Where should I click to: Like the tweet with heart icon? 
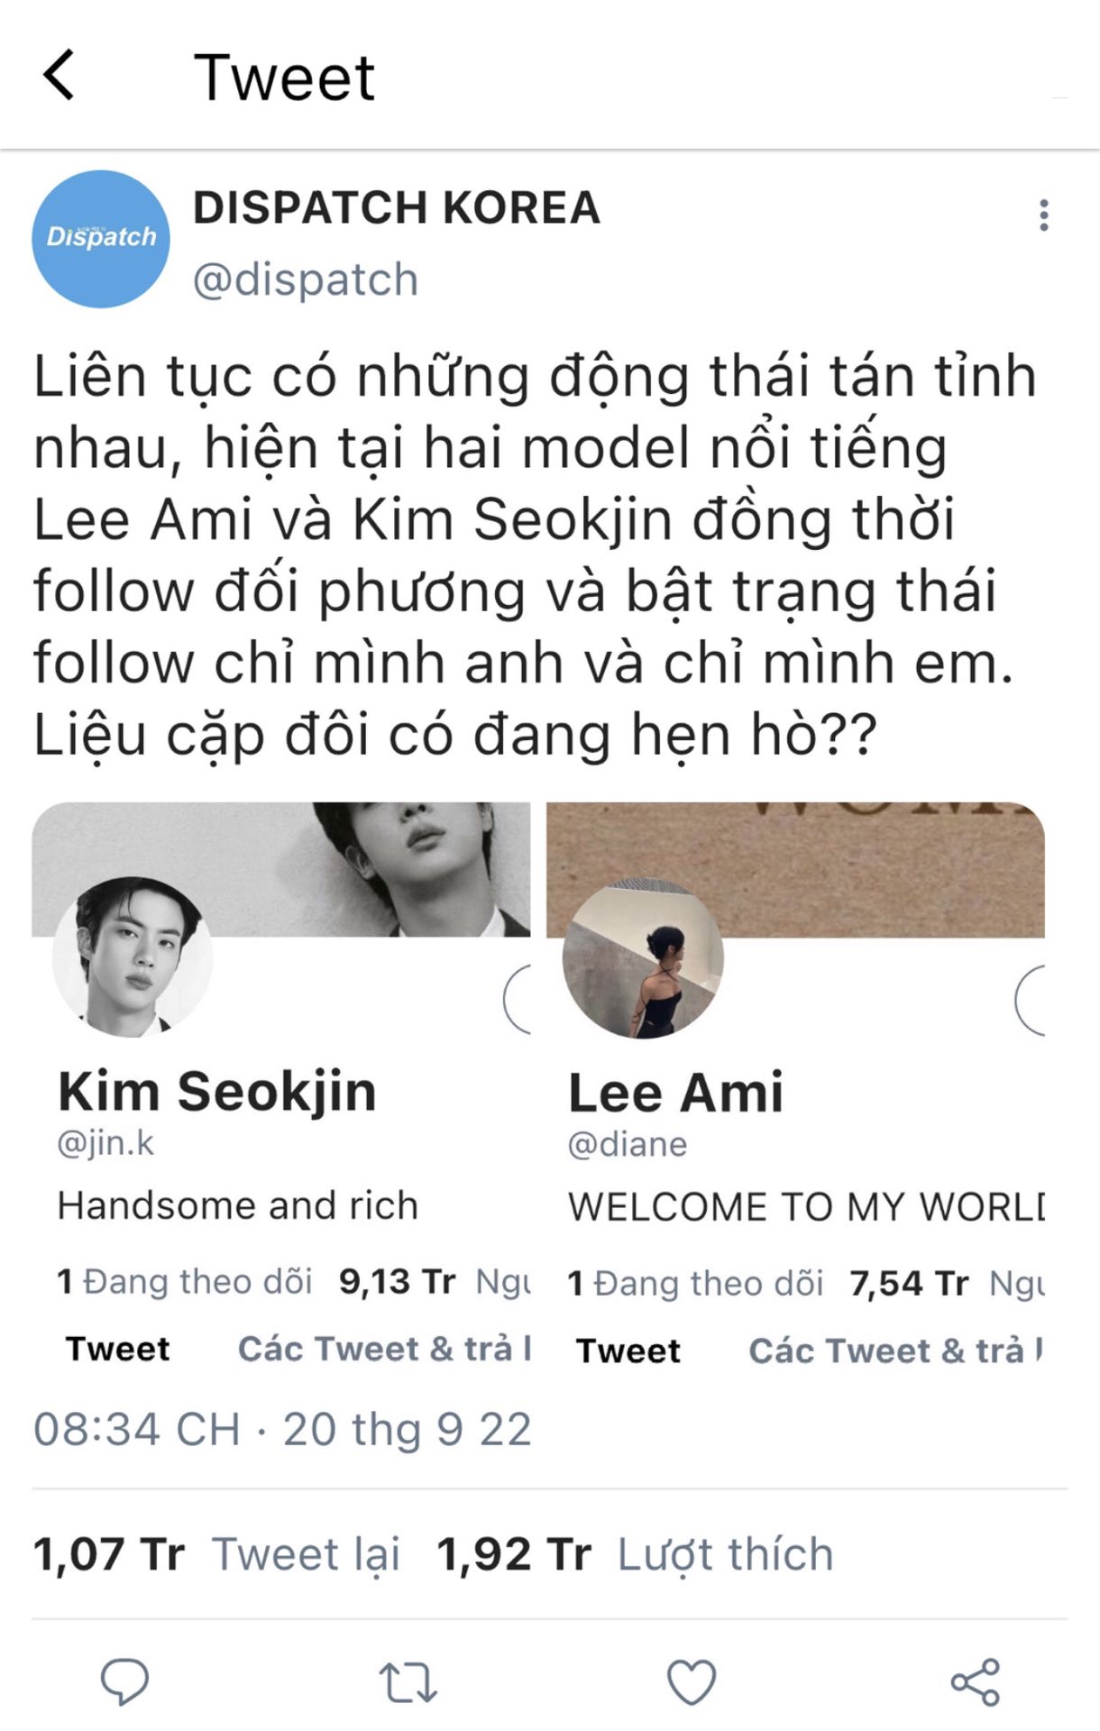pyautogui.click(x=692, y=1681)
